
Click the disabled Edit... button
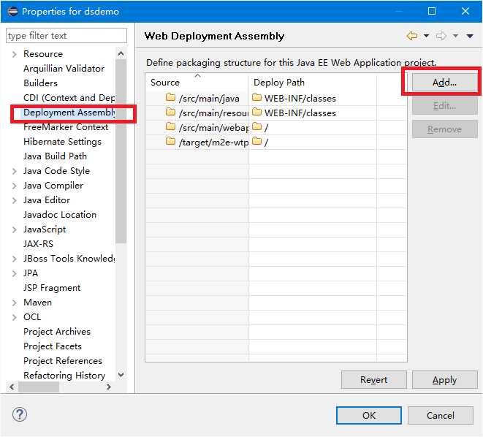click(444, 106)
